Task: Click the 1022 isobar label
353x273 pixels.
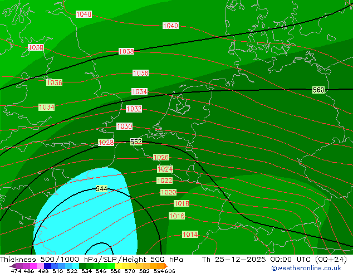Action: tap(165, 181)
